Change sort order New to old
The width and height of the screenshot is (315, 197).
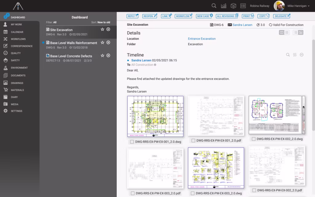(x=101, y=22)
